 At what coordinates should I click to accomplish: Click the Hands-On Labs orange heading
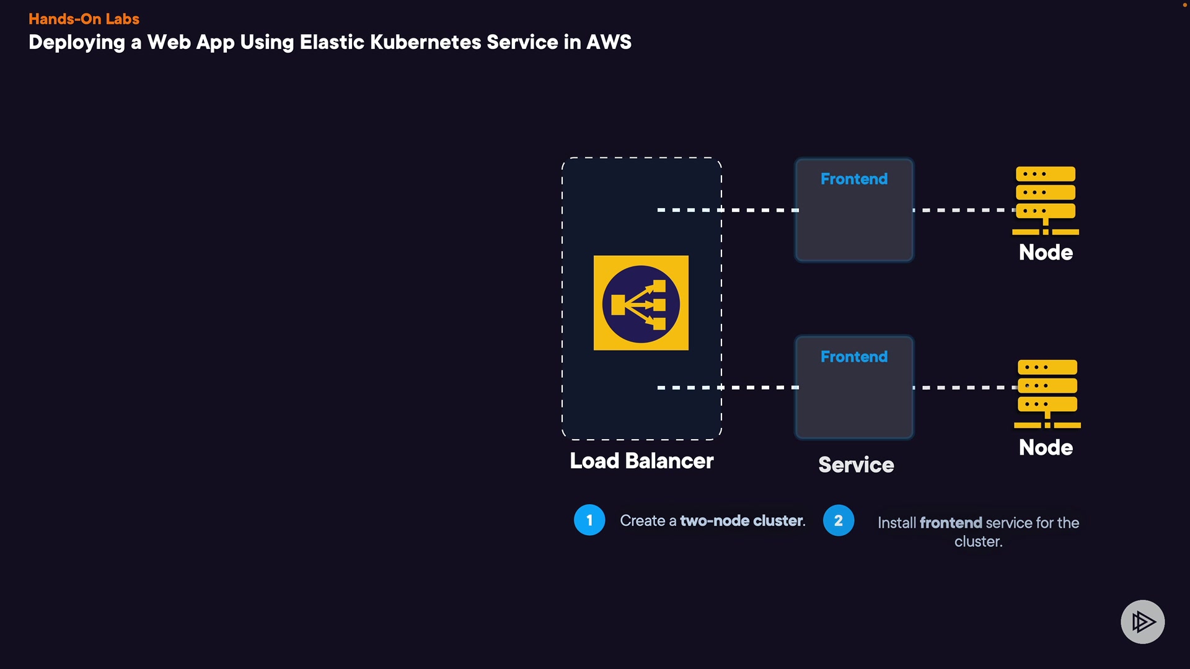pyautogui.click(x=84, y=19)
